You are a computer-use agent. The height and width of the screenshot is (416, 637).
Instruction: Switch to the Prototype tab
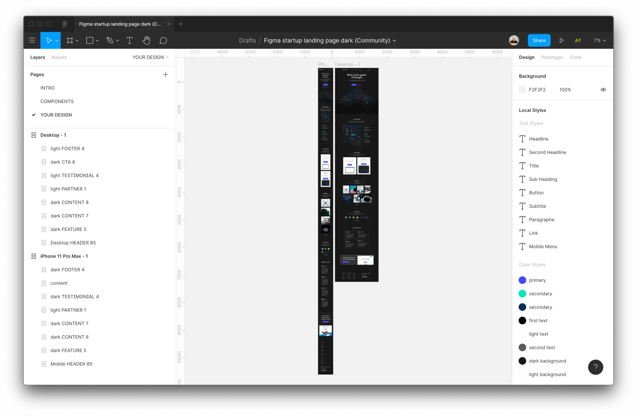click(552, 57)
